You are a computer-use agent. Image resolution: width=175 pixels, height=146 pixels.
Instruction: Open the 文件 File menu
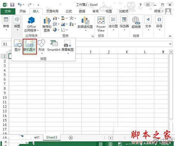tap(8, 11)
